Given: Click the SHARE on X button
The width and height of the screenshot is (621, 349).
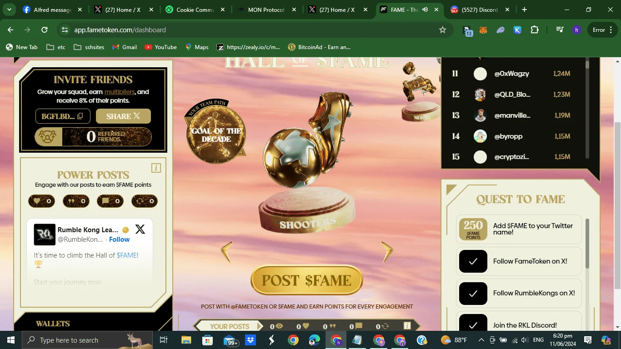Looking at the screenshot, I should click(x=123, y=116).
